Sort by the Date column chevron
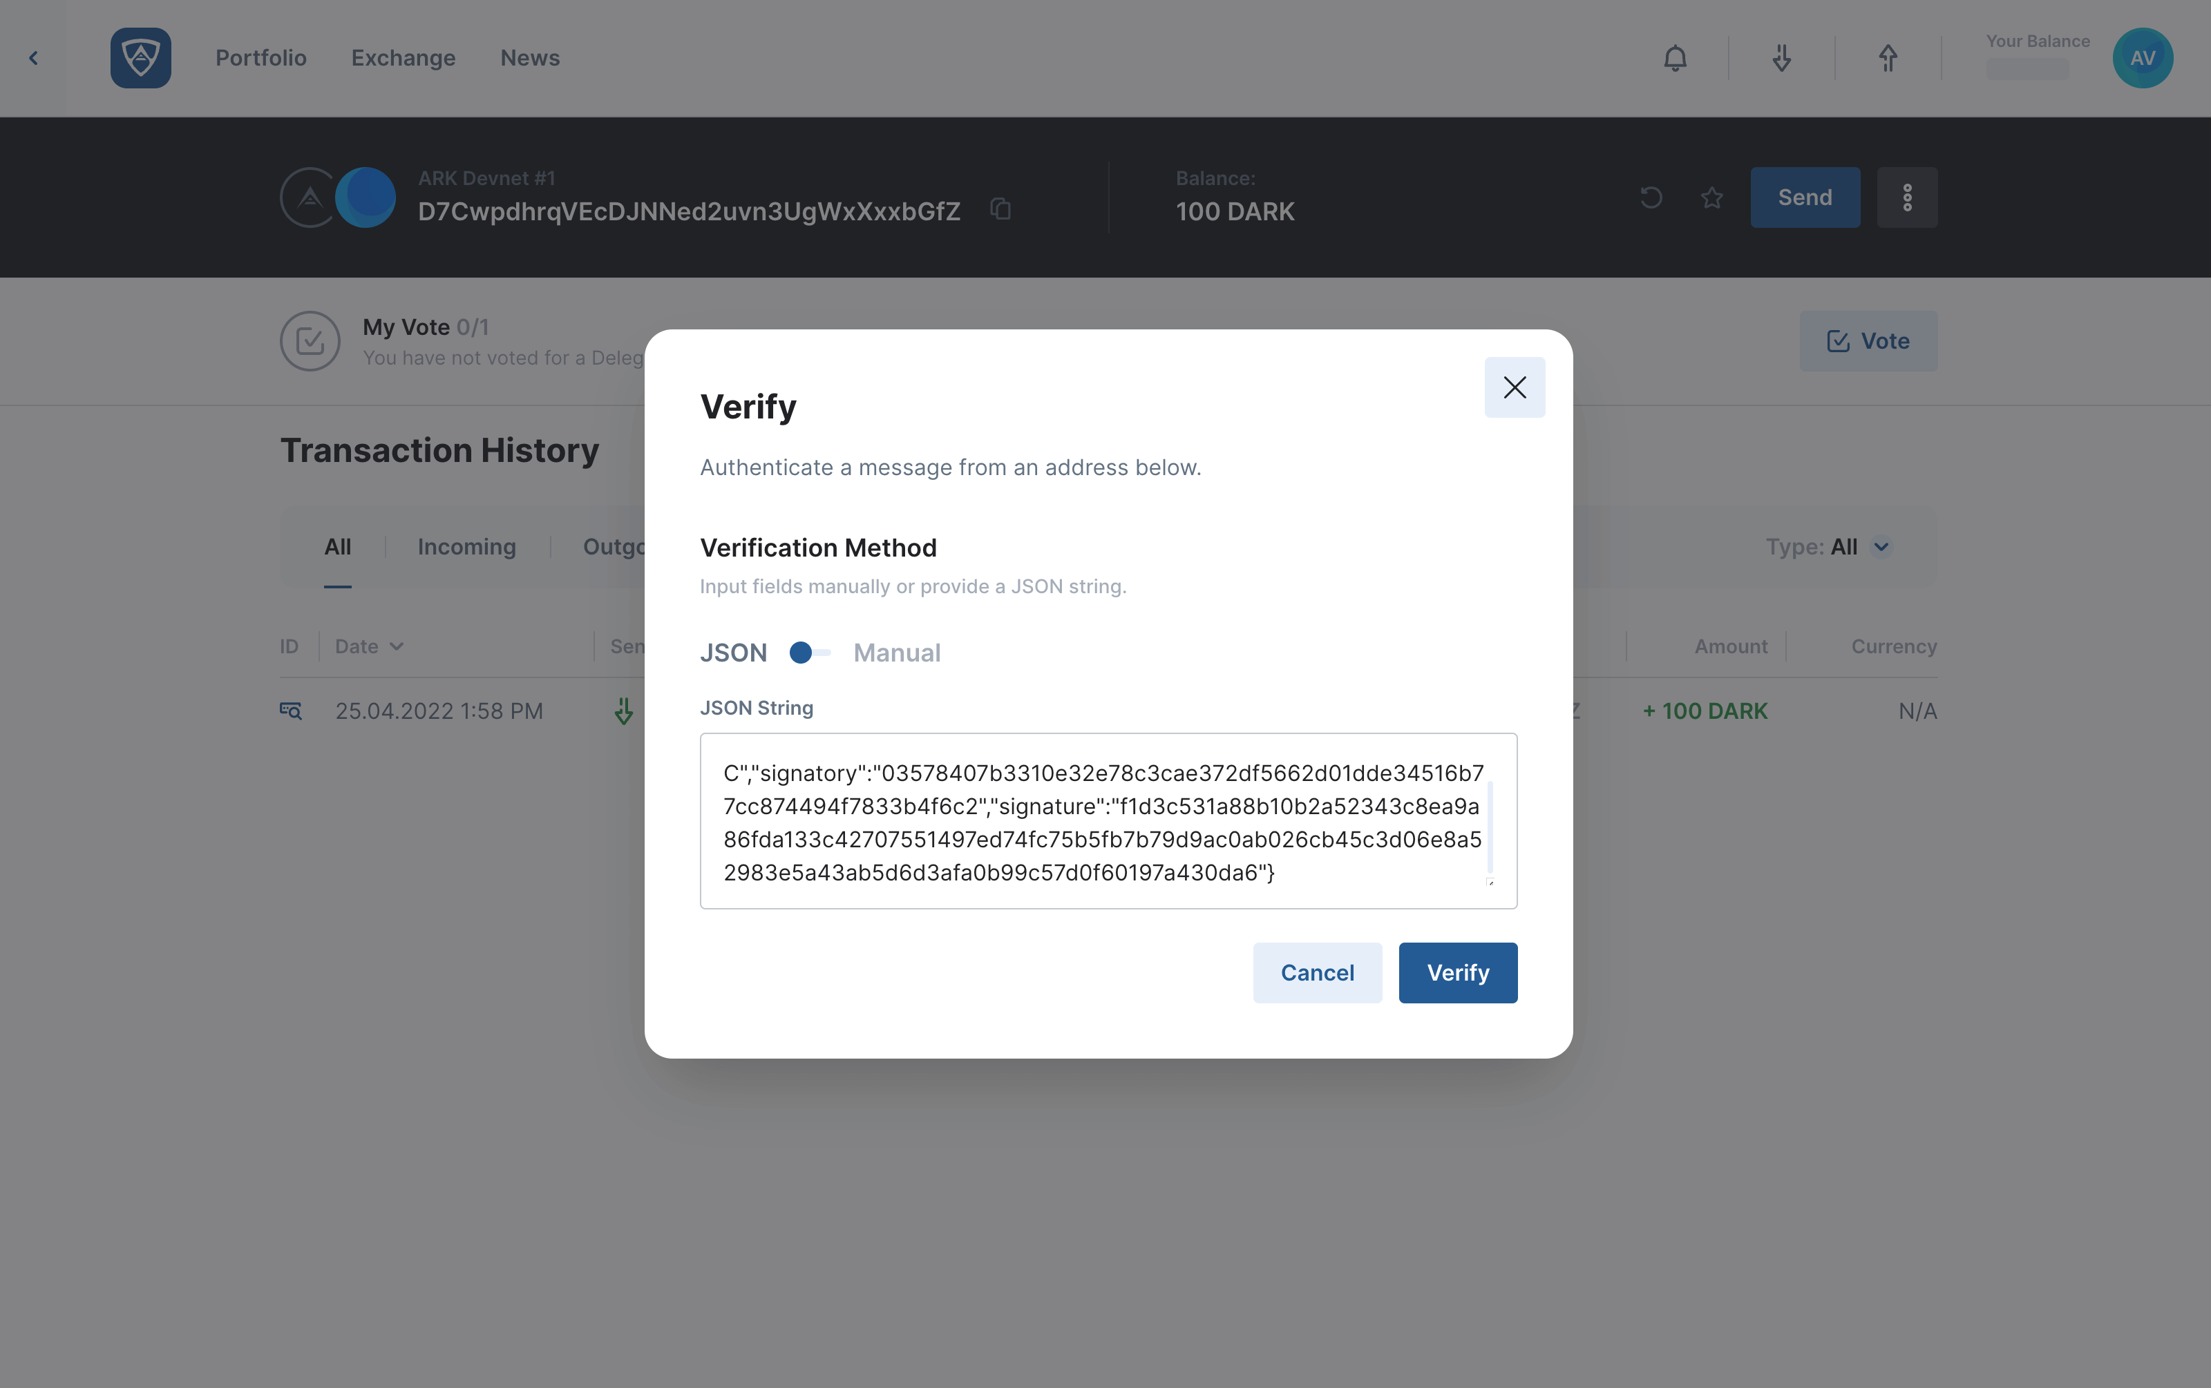 click(397, 646)
